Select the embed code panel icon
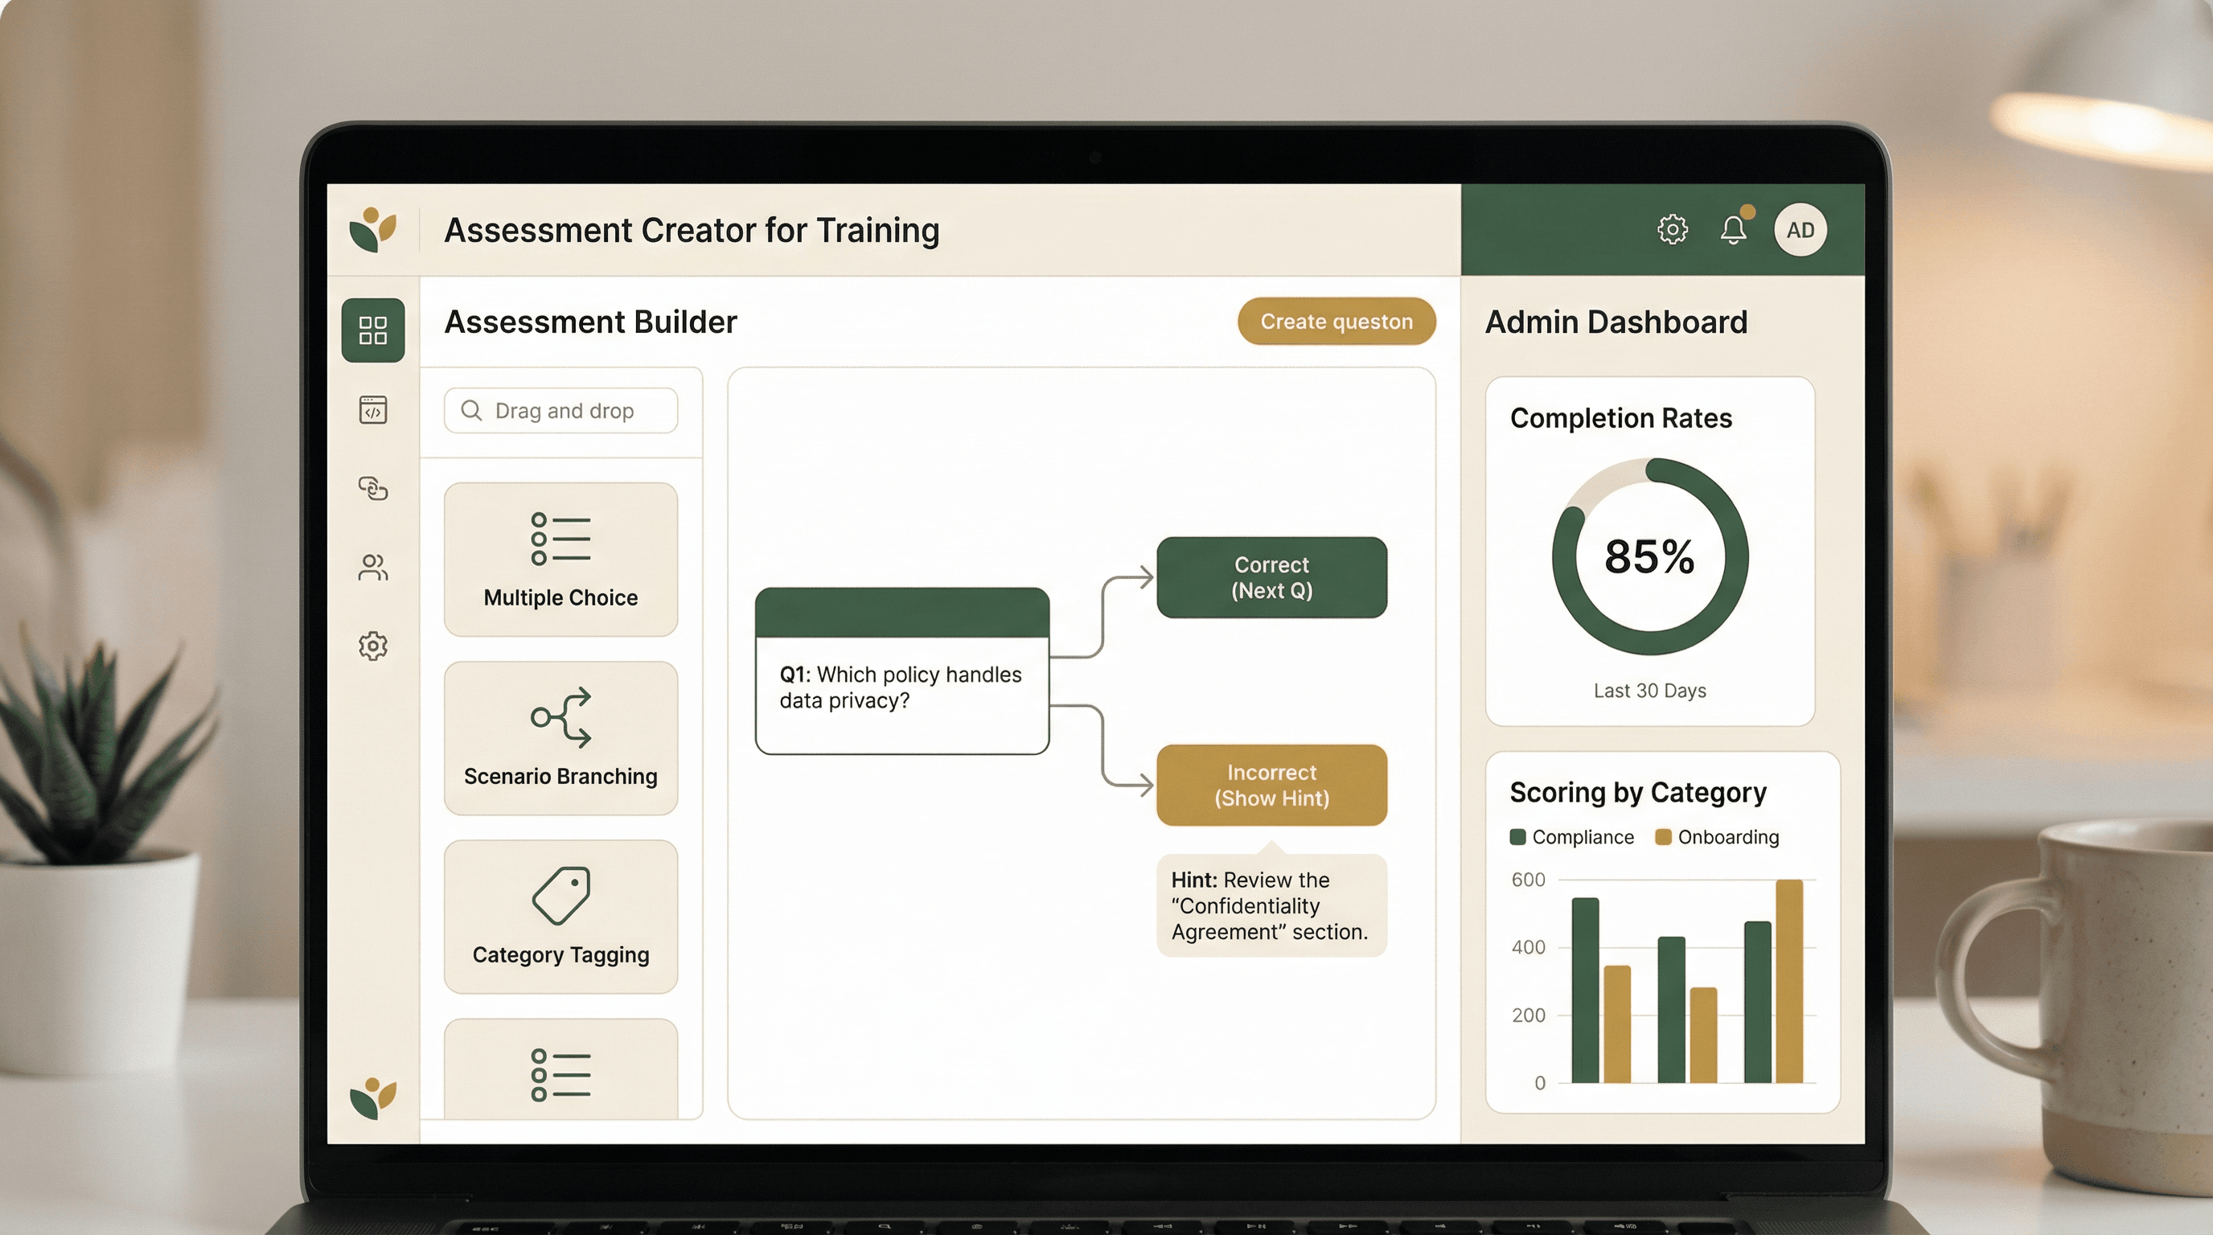Screen dimensions: 2213x1235 coord(372,410)
